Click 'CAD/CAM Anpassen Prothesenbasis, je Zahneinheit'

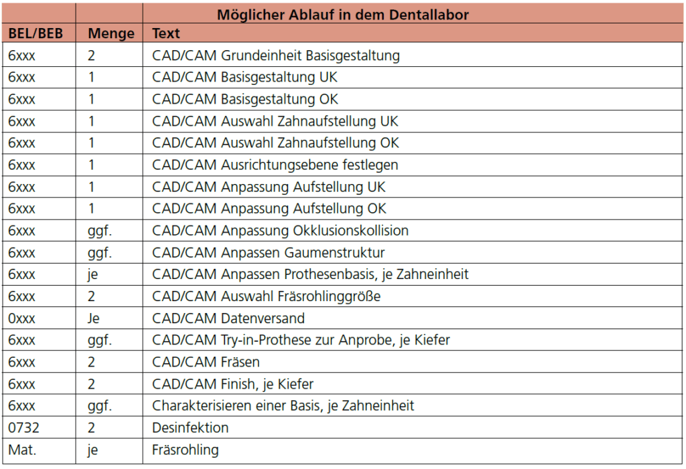(x=310, y=274)
